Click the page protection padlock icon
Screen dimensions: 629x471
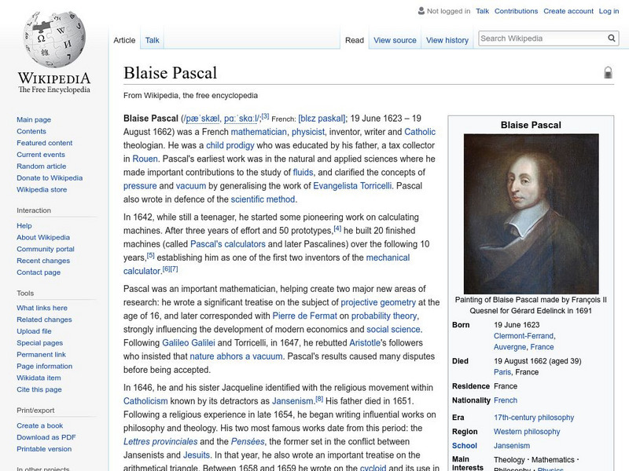tap(608, 72)
